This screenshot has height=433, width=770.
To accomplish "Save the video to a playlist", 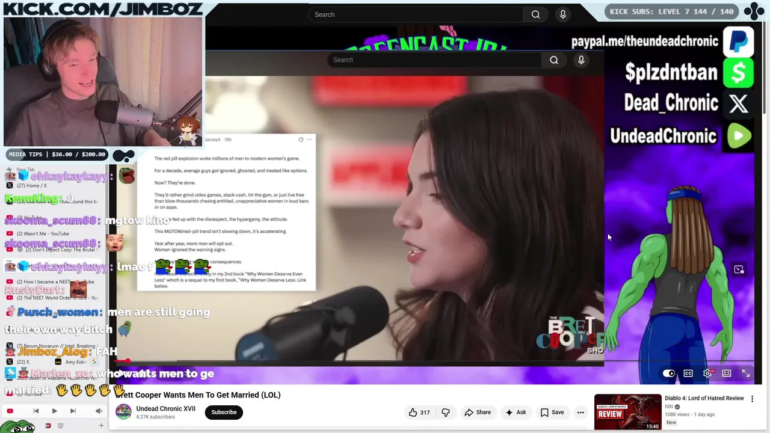I will [x=552, y=413].
